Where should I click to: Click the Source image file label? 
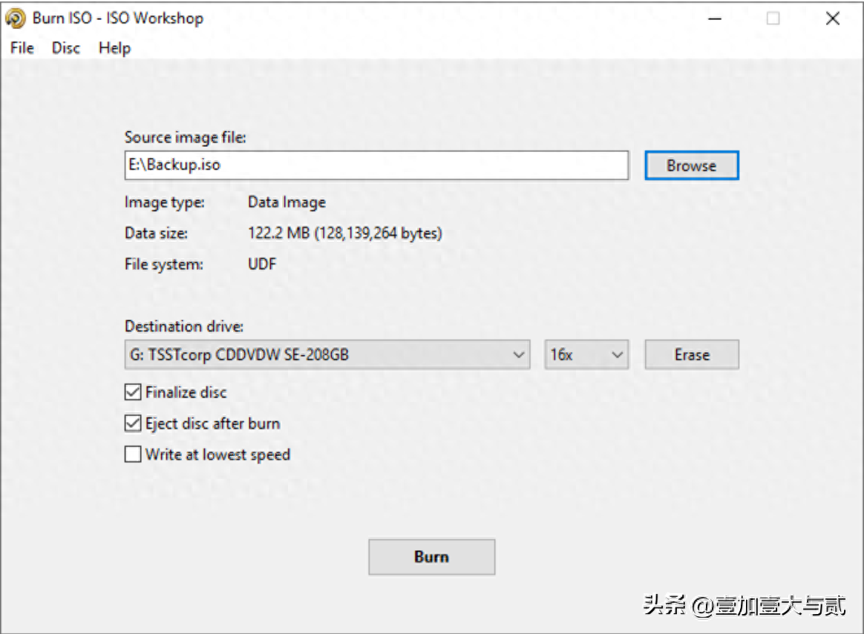click(185, 137)
